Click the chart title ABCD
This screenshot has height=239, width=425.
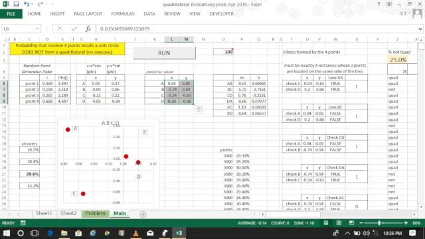[110, 123]
